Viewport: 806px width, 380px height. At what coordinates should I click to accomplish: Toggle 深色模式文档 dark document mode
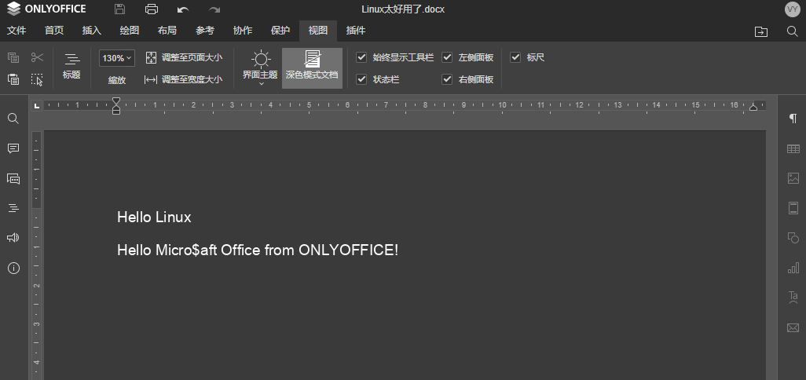click(312, 68)
